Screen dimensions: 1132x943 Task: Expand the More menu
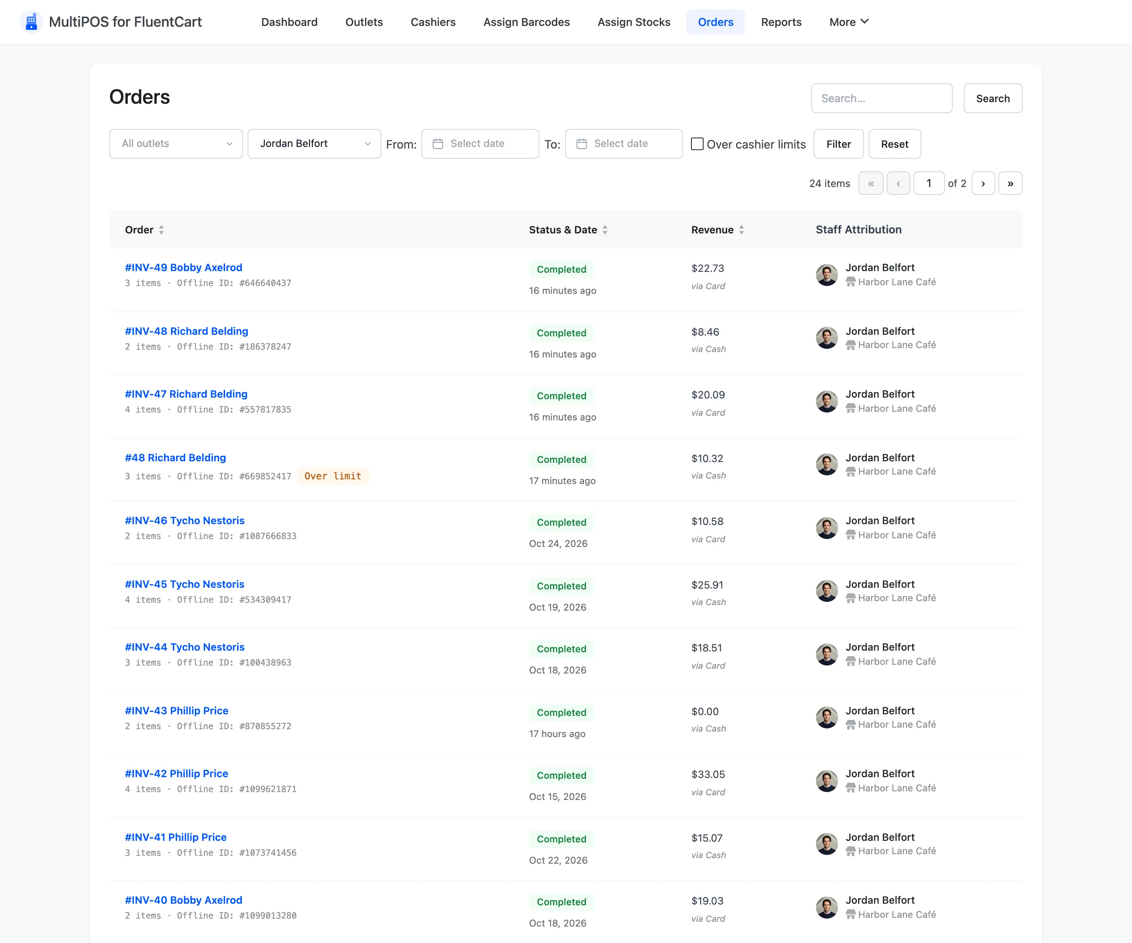pos(849,22)
